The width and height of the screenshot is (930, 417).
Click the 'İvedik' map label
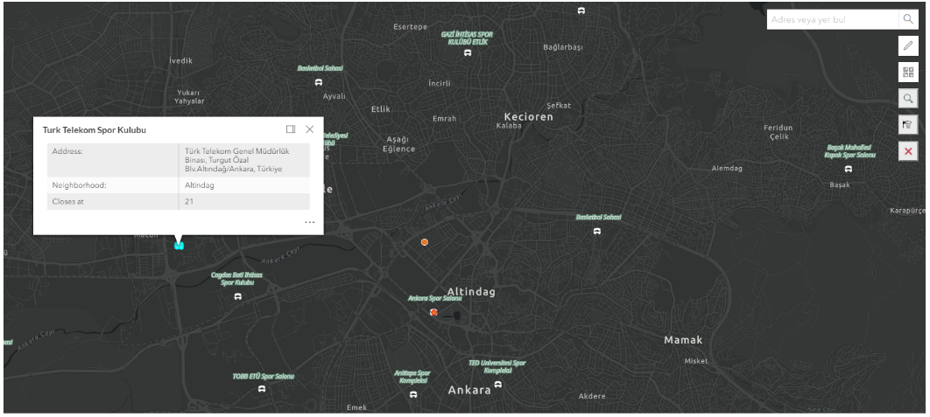181,60
